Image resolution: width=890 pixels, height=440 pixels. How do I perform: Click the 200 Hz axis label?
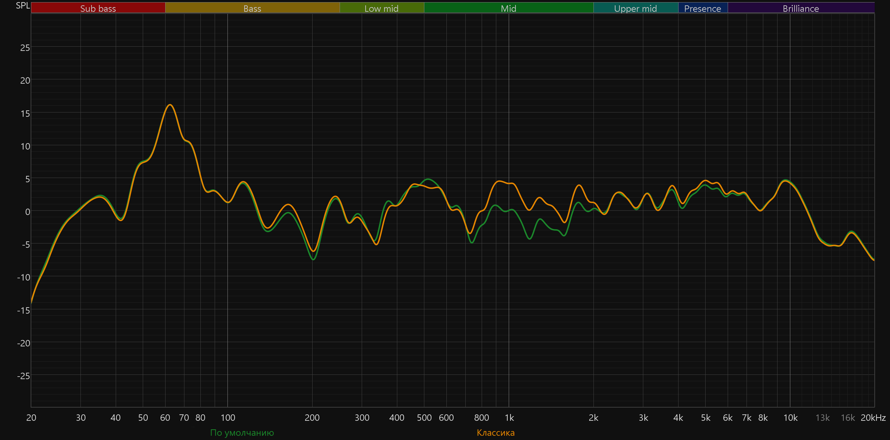tap(312, 418)
